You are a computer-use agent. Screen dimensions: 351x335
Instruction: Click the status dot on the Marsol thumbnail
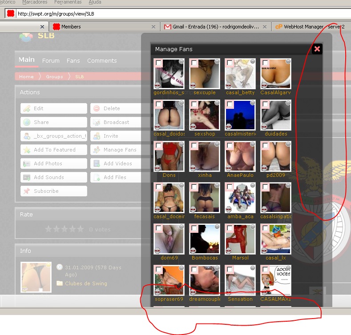click(x=253, y=227)
